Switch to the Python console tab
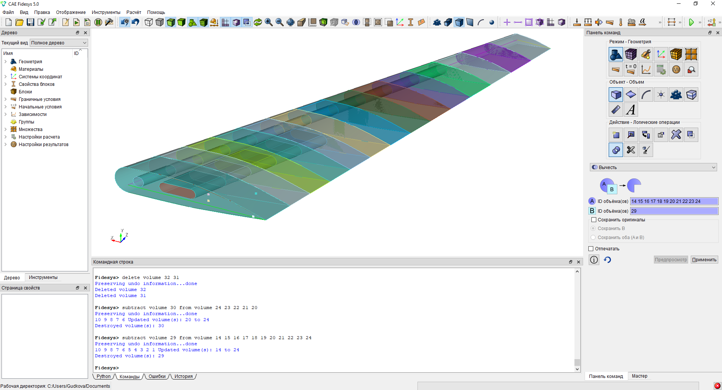This screenshot has height=390, width=722. [x=104, y=376]
